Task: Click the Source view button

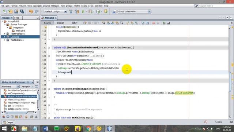Action: pos(47,23)
